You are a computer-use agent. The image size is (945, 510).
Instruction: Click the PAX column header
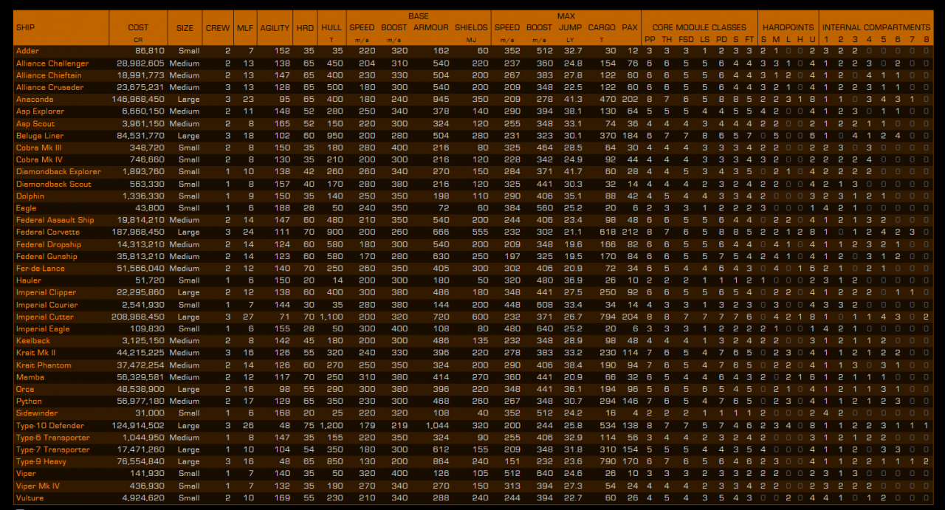click(x=630, y=27)
